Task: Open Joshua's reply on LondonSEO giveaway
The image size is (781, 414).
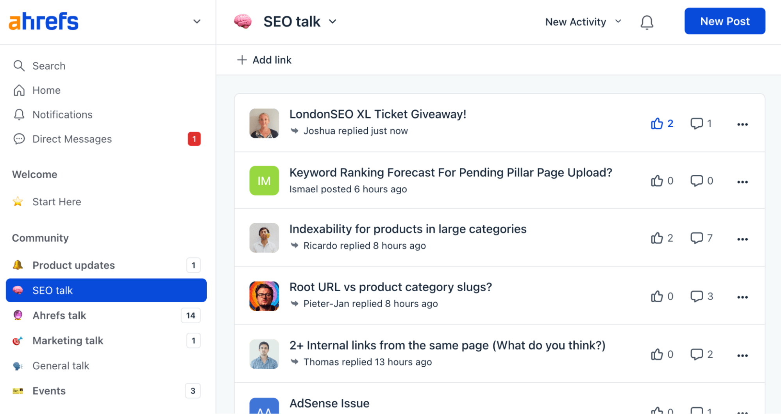Action: (356, 131)
